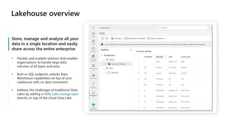Click the taxi_zone_lookup table icon
Image resolution: width=225 pixels, height=127 pixels.
[x=109, y=64]
